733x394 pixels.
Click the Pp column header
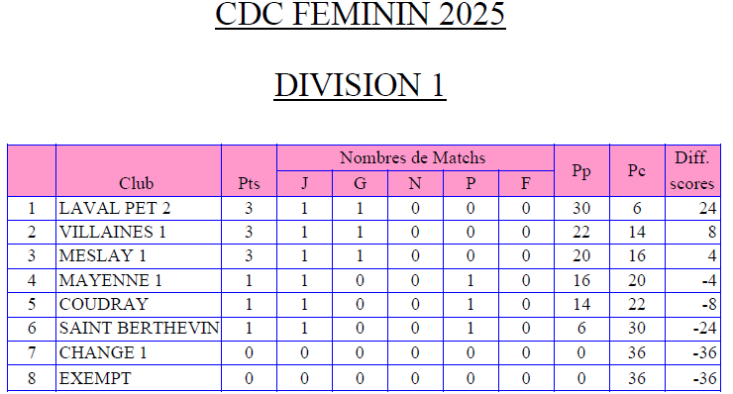(581, 170)
